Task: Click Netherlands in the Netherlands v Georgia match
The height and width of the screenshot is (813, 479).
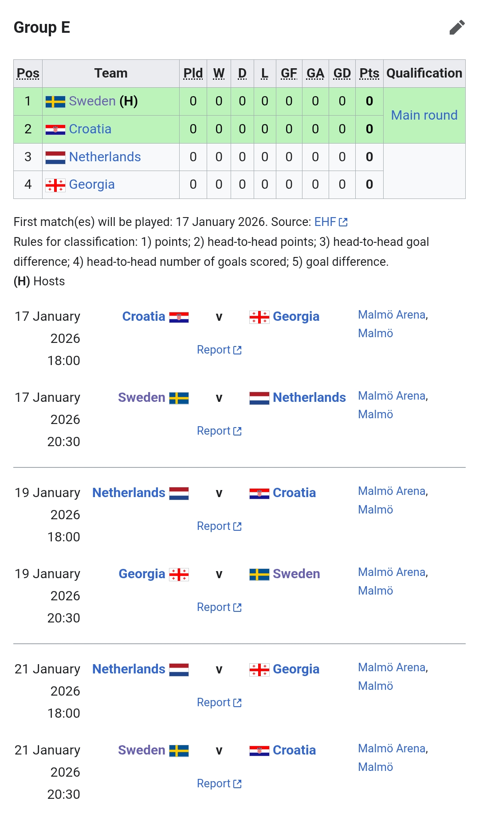Action: click(x=129, y=669)
